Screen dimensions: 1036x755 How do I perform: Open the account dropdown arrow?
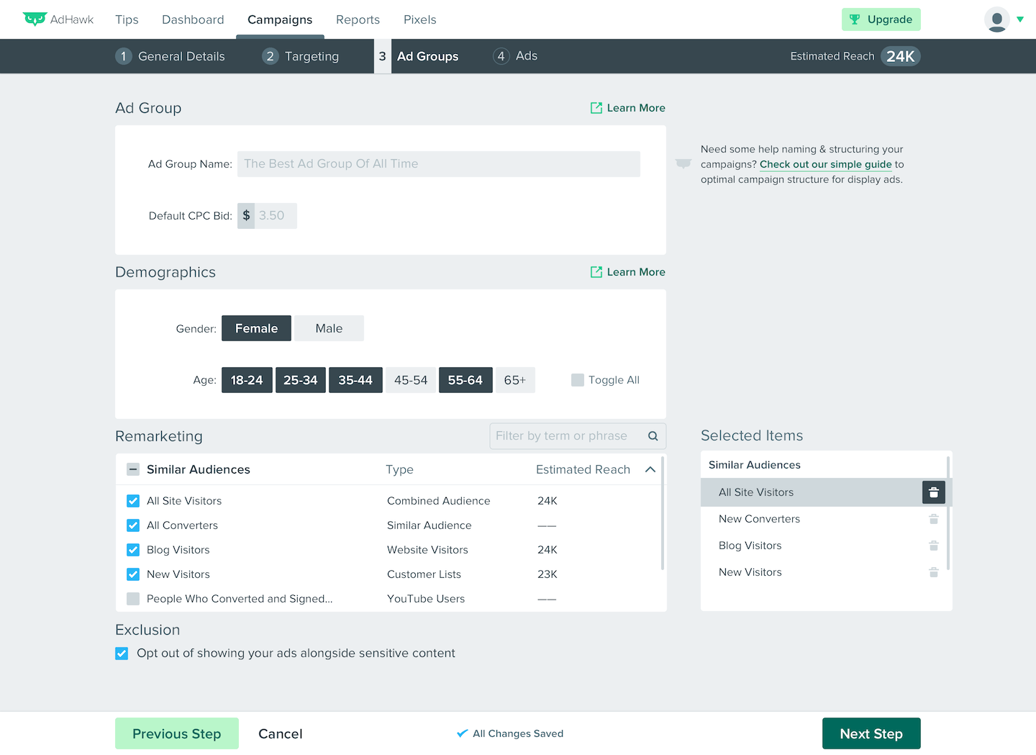point(1020,19)
